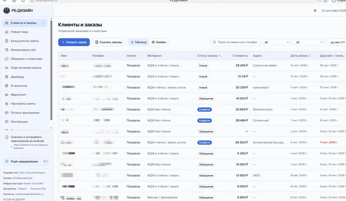Open the Оферта document link

pyautogui.click(x=22, y=189)
